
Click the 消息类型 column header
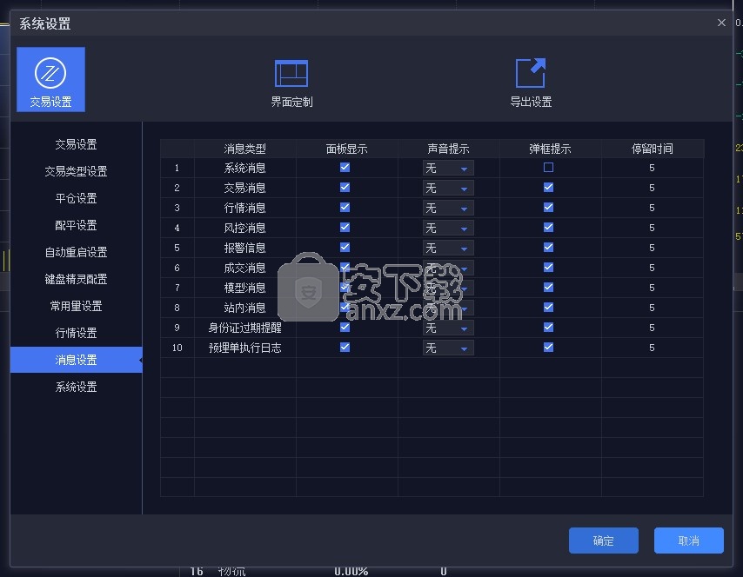(x=245, y=149)
